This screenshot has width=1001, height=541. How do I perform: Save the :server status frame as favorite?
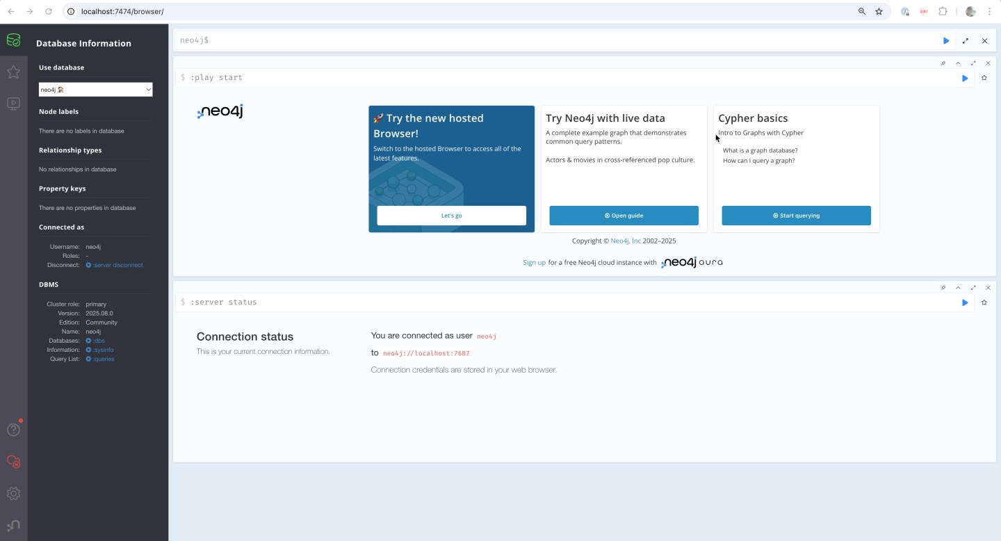click(x=984, y=302)
